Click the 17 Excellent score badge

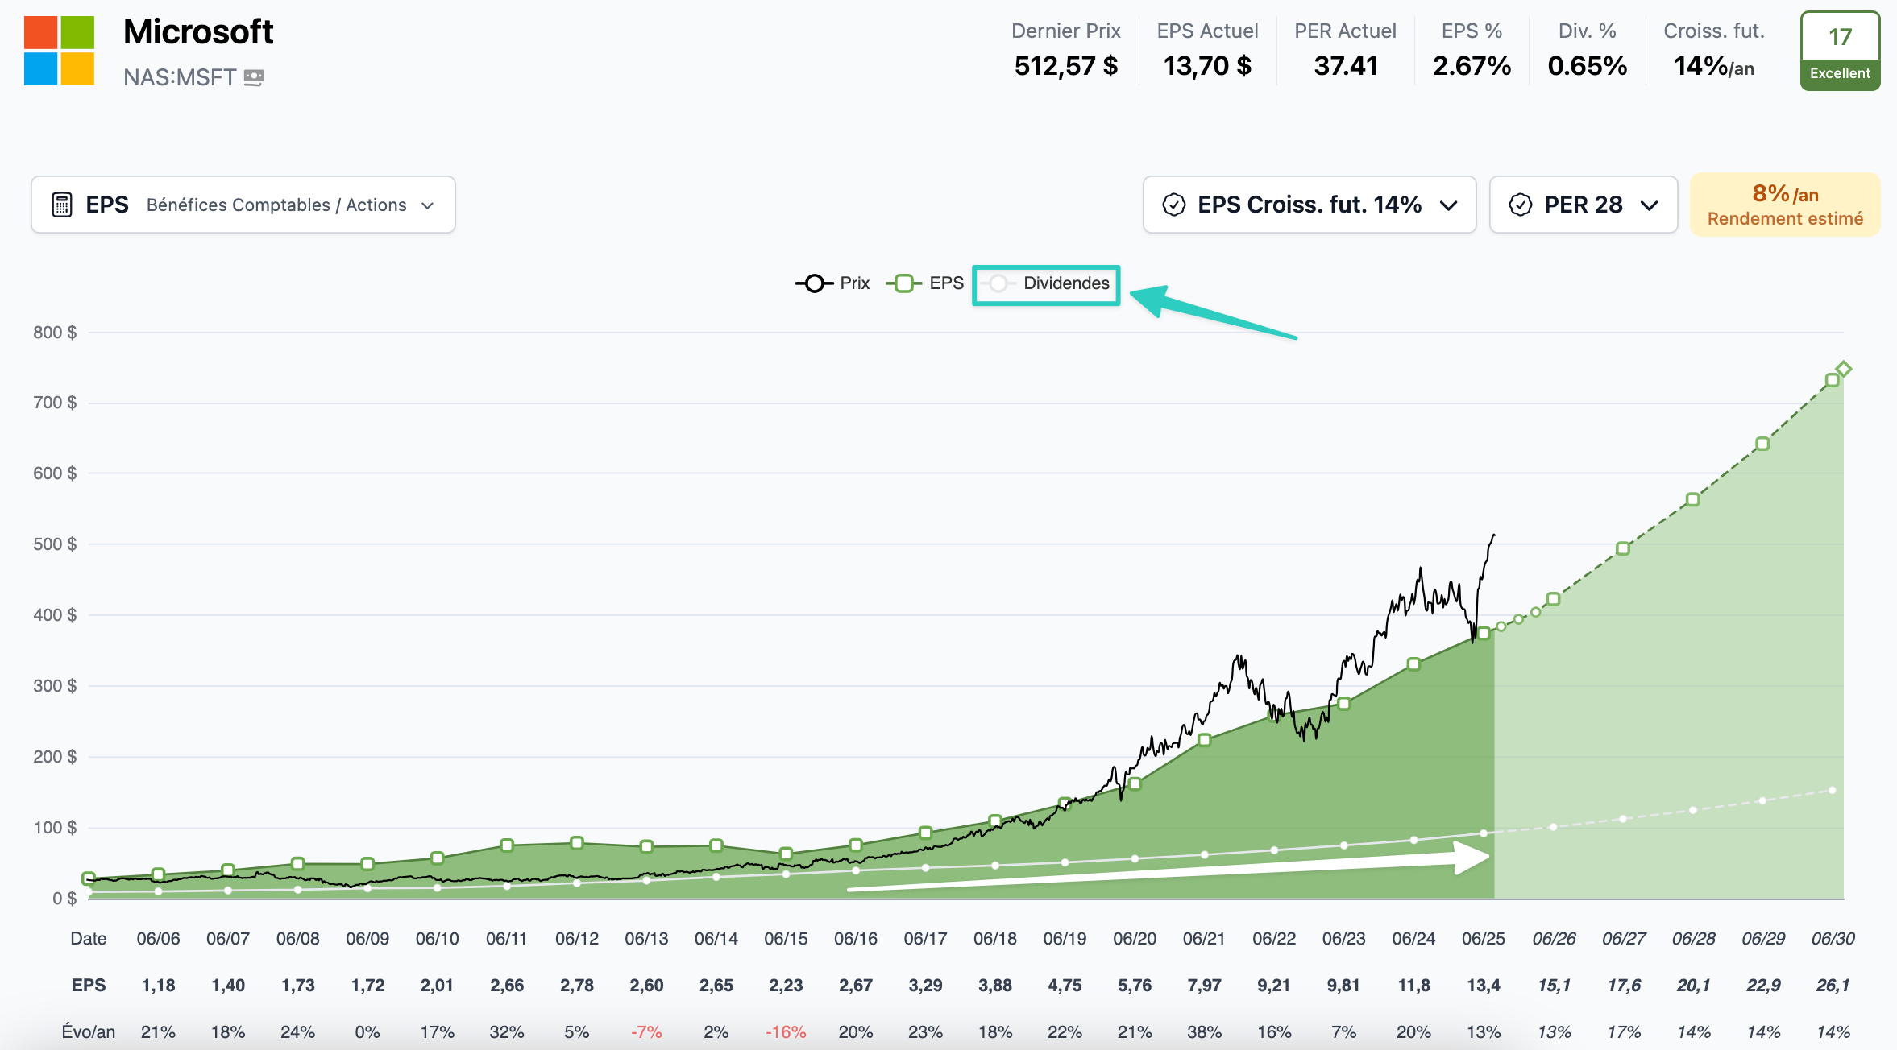pos(1840,52)
